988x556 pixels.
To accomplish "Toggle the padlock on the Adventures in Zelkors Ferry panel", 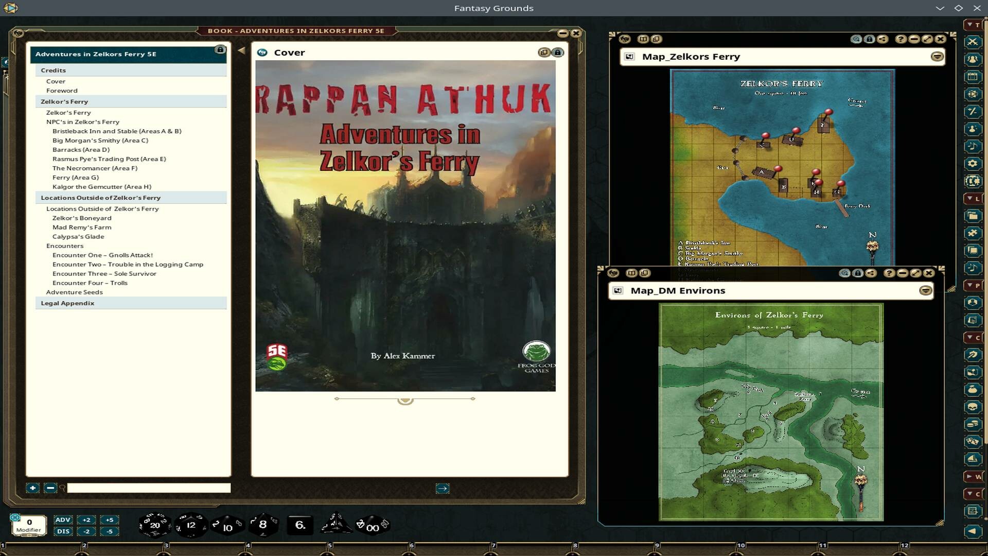I will (220, 50).
